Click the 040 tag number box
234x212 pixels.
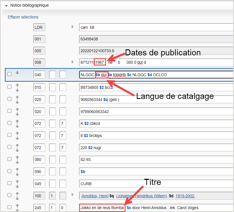tap(39, 75)
